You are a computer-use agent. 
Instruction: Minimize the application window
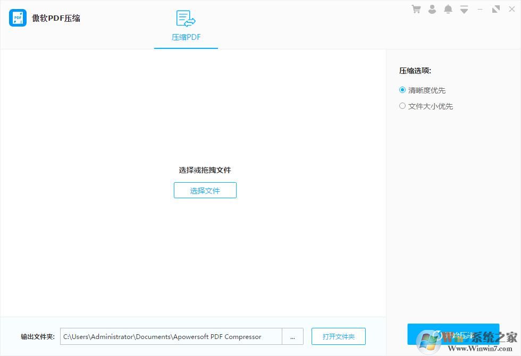tap(480, 9)
